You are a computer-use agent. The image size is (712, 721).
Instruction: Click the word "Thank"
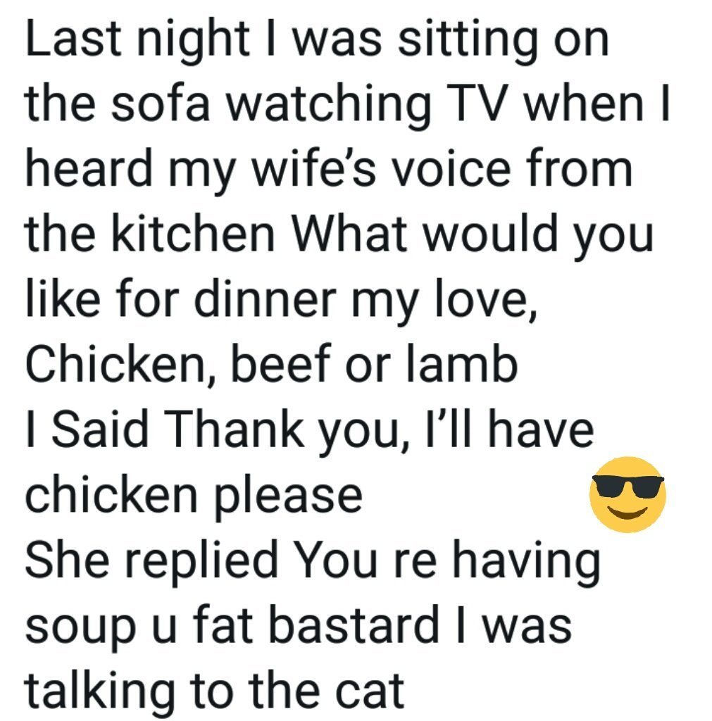[x=237, y=429]
